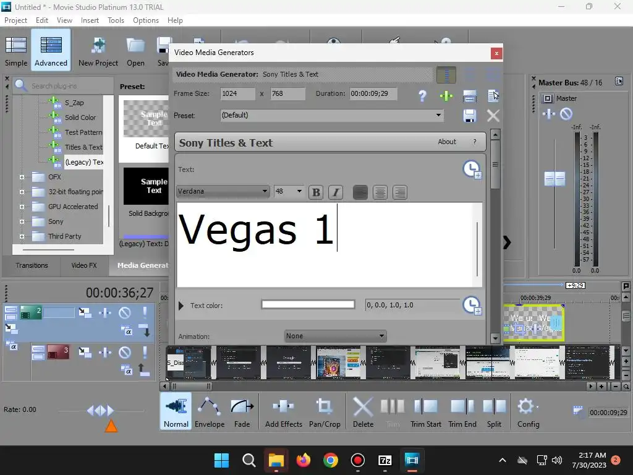Open the Pan/Crop tool
633x475 pixels.
coord(325,411)
